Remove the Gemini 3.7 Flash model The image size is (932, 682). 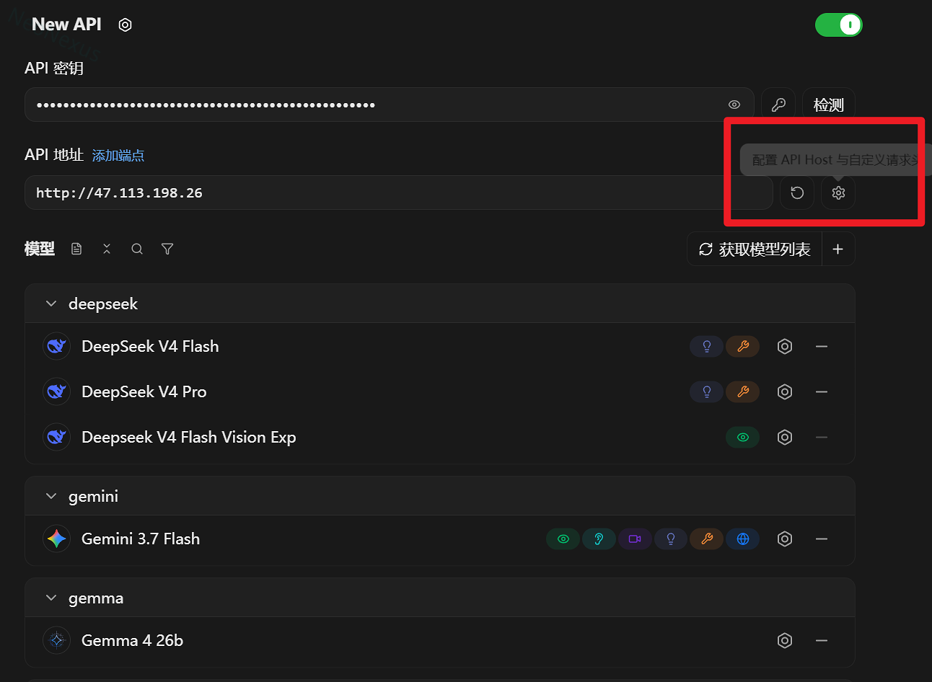point(822,539)
